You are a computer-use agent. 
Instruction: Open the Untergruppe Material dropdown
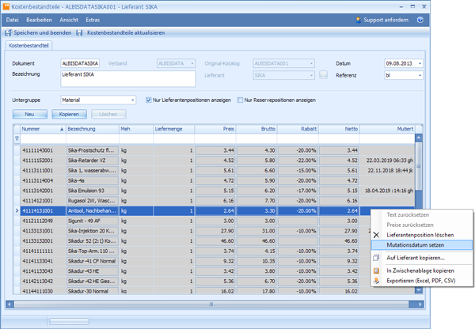133,100
